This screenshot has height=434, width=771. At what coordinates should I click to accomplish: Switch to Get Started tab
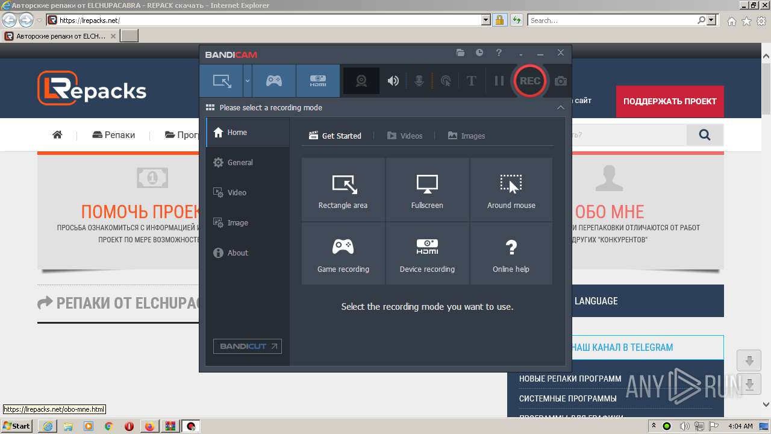click(335, 136)
